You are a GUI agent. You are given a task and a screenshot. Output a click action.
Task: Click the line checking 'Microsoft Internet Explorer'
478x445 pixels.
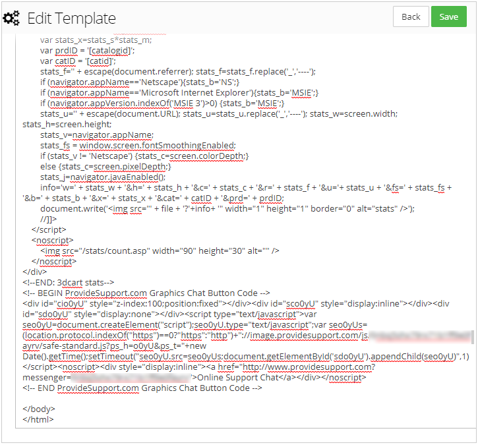tap(179, 93)
